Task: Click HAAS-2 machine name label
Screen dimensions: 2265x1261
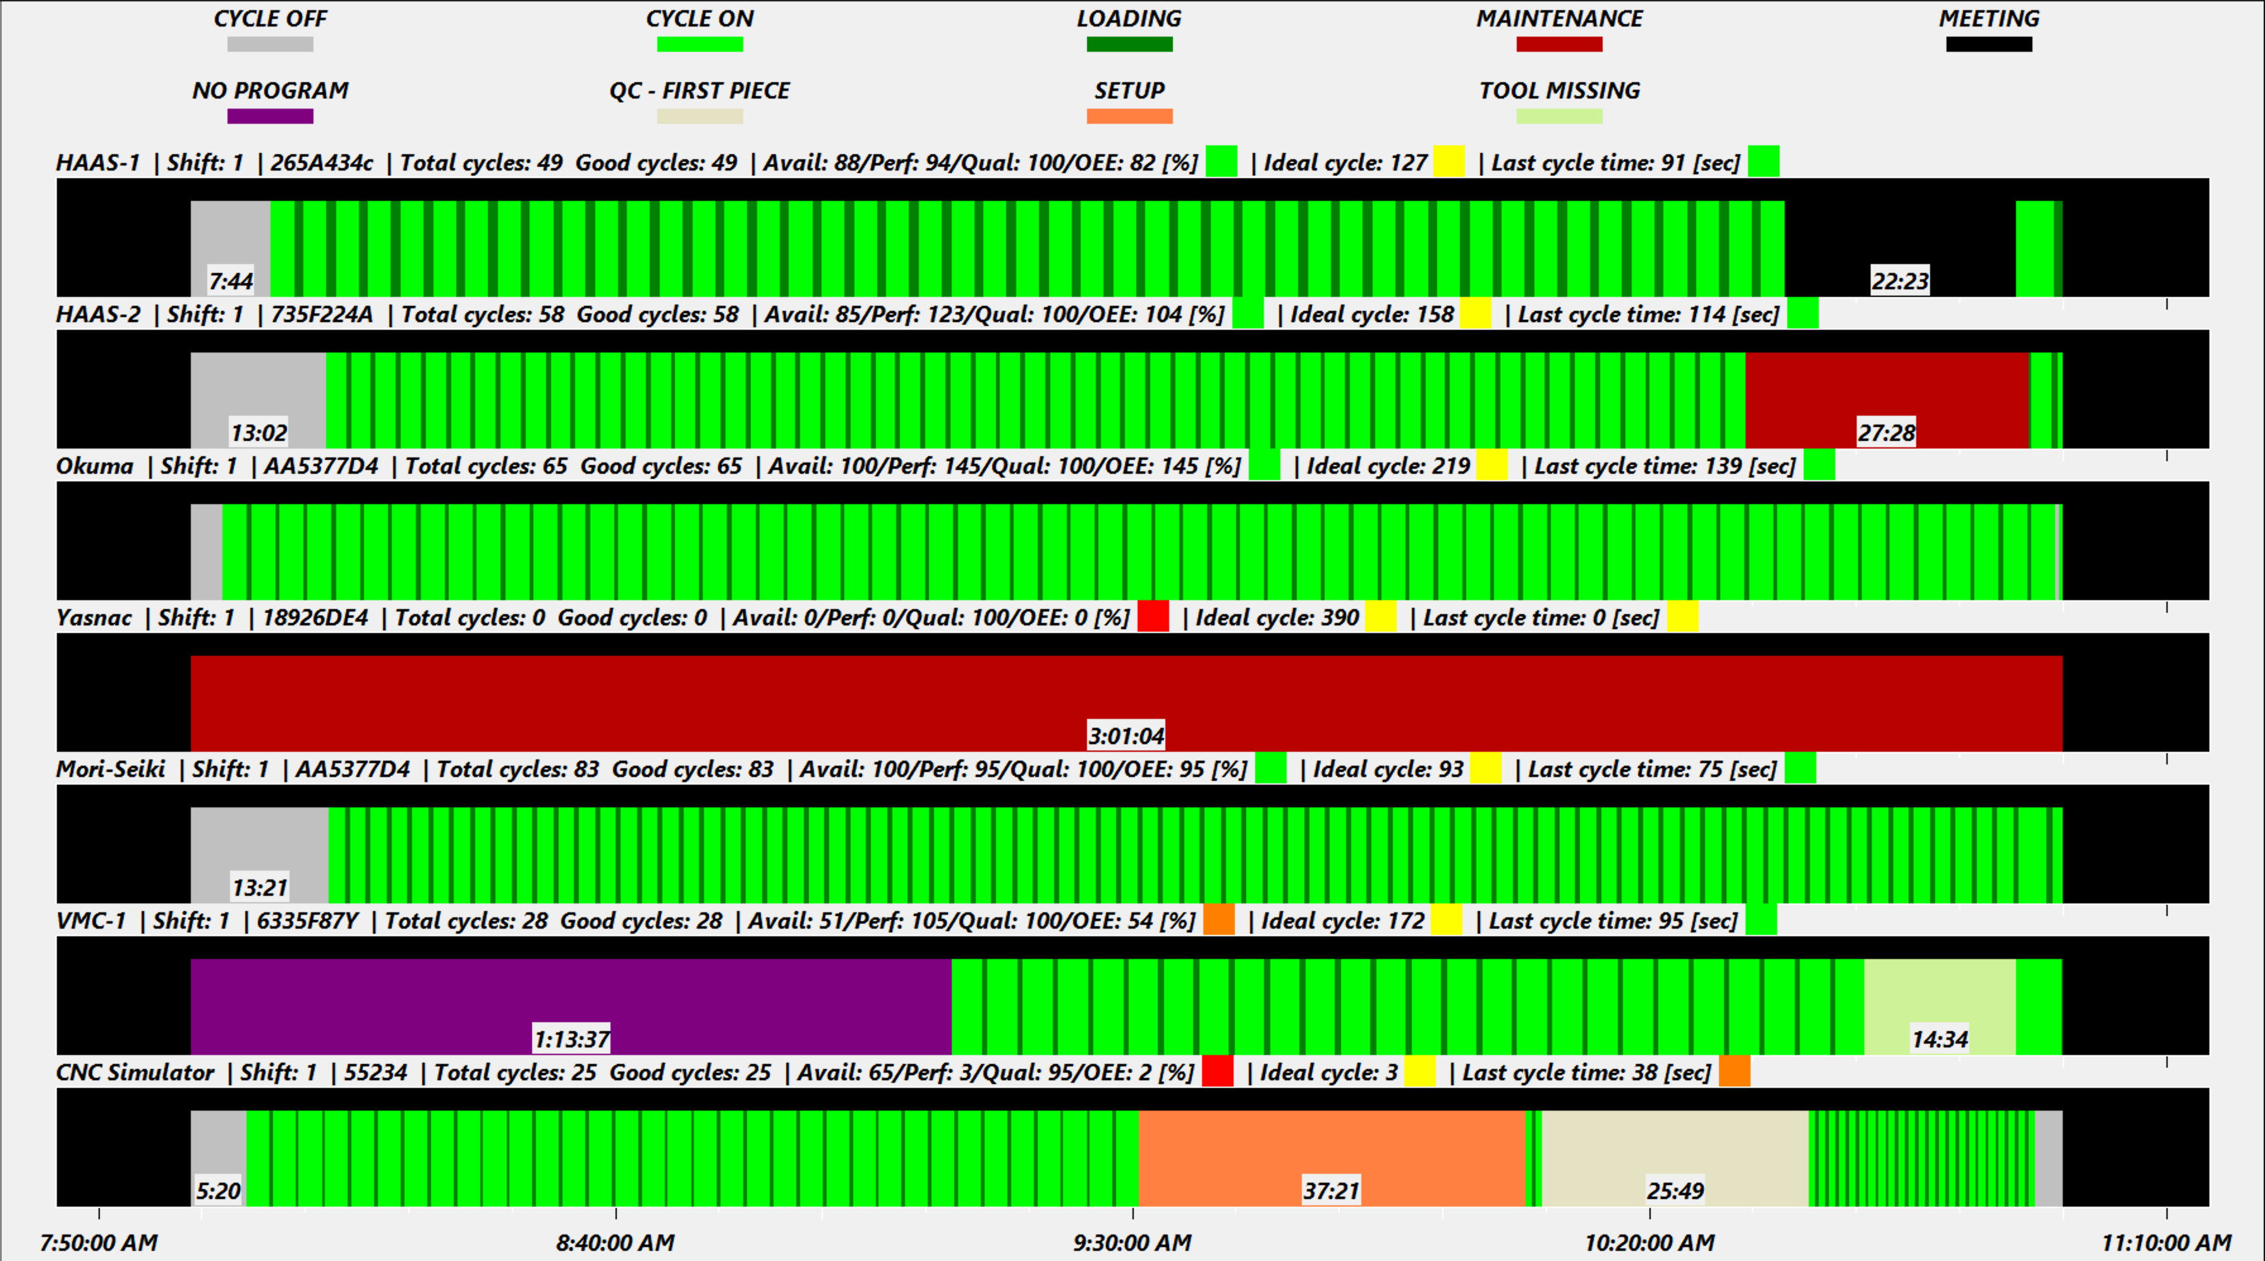Action: [x=97, y=315]
